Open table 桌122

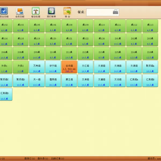click(x=85, y=40)
